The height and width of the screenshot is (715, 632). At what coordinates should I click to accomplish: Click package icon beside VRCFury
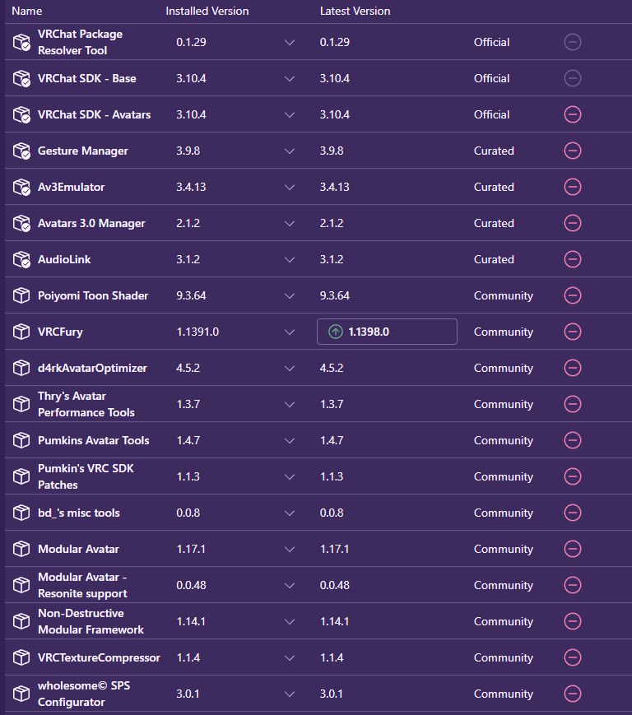(21, 332)
